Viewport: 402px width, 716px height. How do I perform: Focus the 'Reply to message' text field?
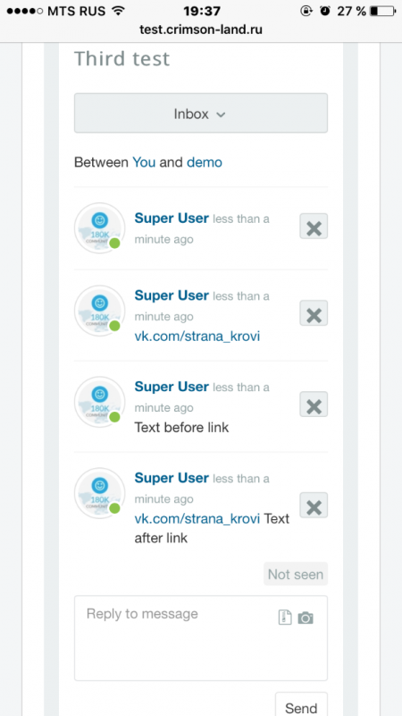pyautogui.click(x=201, y=638)
